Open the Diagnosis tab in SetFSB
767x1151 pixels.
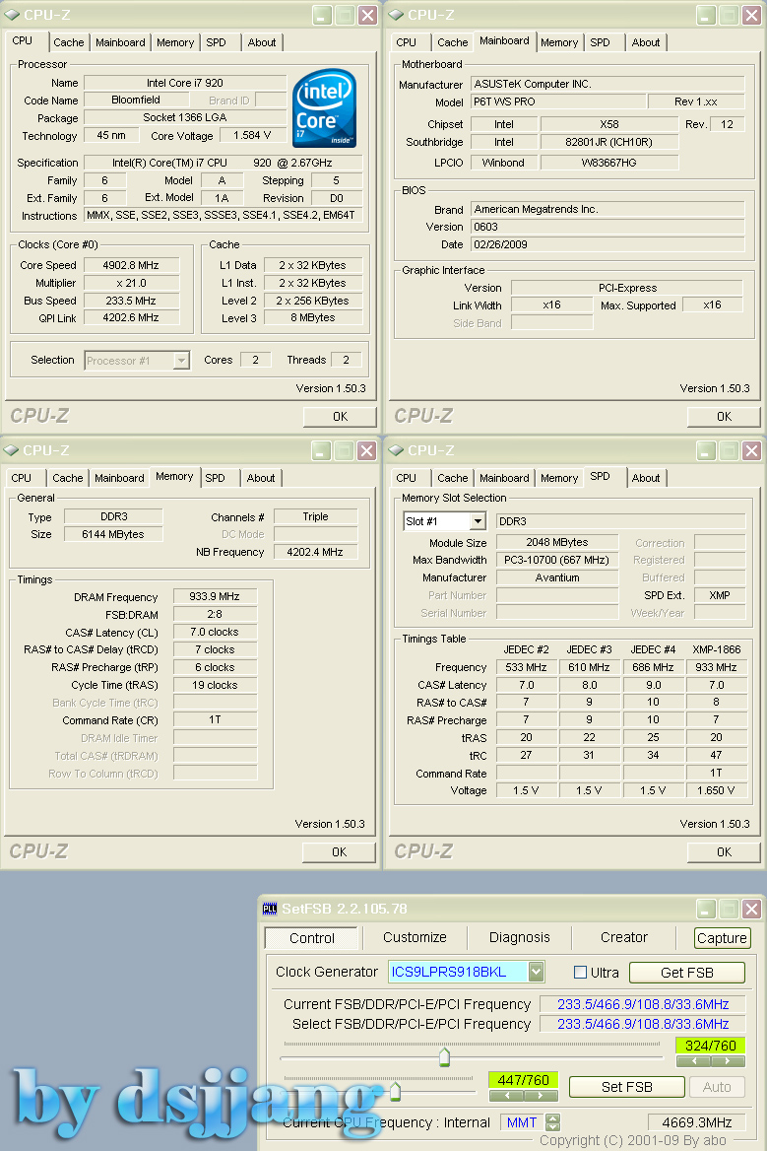tap(520, 937)
